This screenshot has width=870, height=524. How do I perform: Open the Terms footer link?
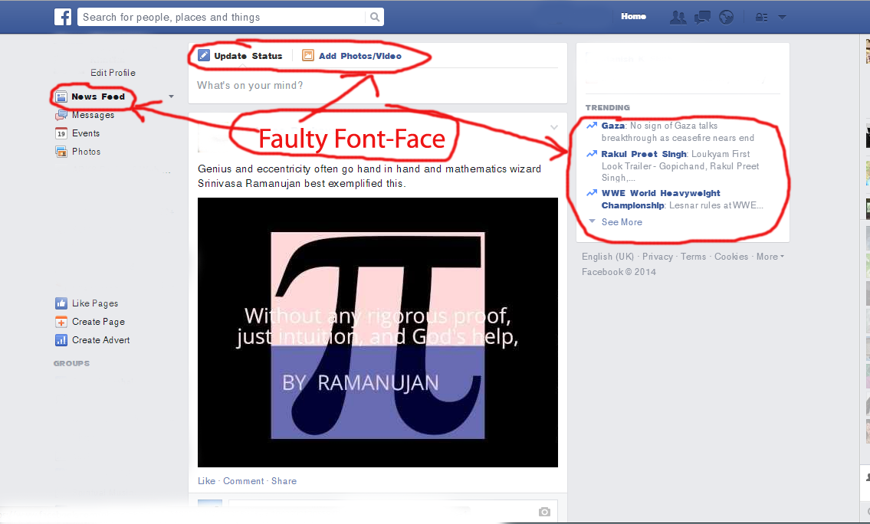pos(694,256)
